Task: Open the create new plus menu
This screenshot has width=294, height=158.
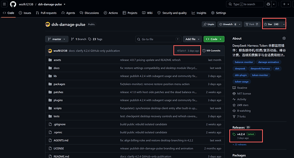Action: 286,4
